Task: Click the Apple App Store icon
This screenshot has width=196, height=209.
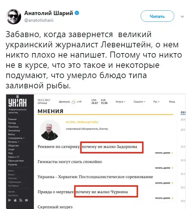Action: pyautogui.click(x=15, y=200)
